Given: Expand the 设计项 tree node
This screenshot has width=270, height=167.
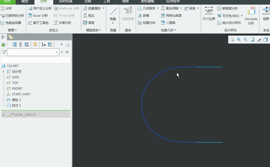Looking at the screenshot, I should coord(3,71).
